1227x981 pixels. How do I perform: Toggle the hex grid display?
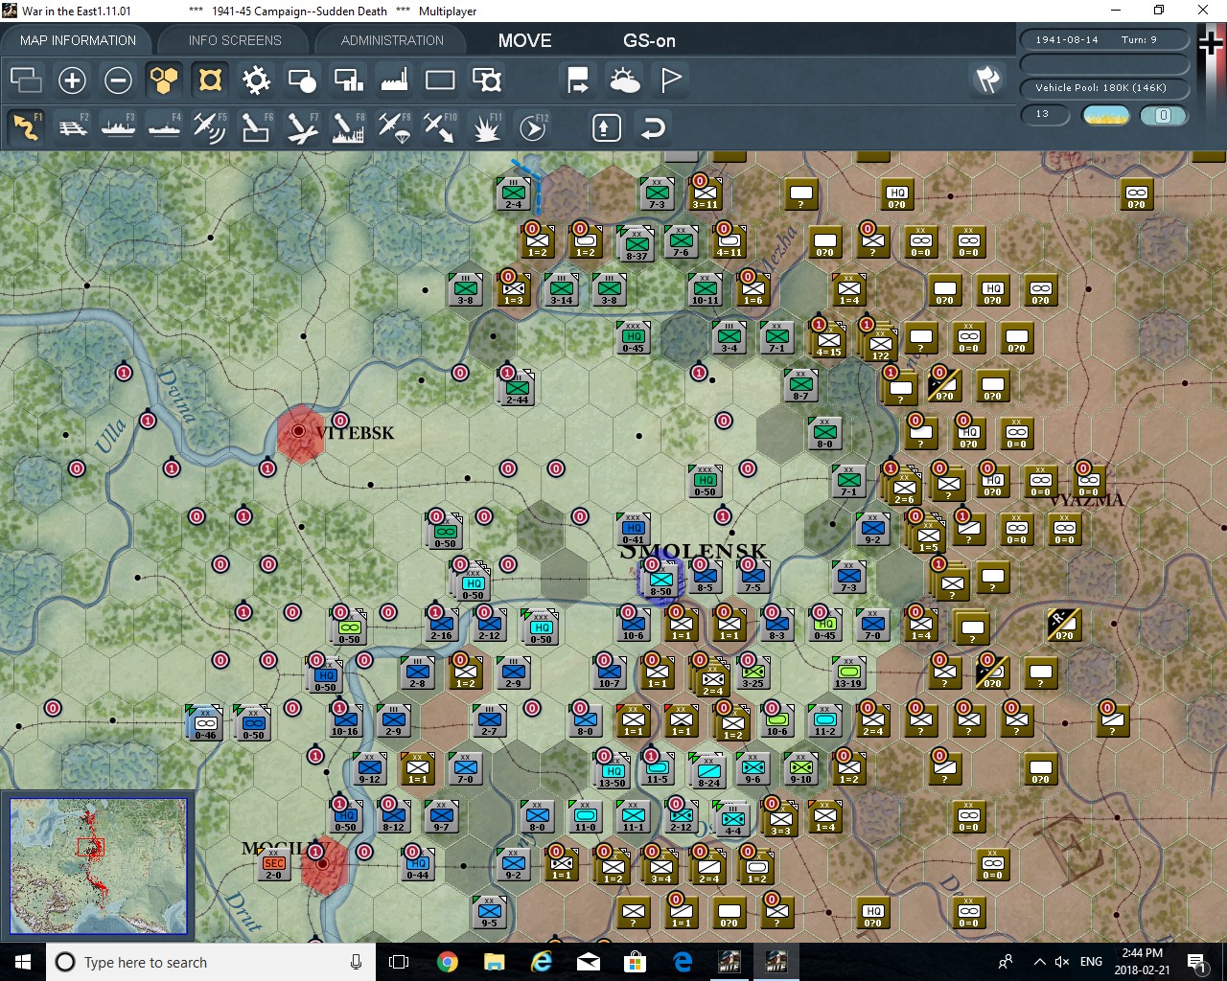point(164,80)
